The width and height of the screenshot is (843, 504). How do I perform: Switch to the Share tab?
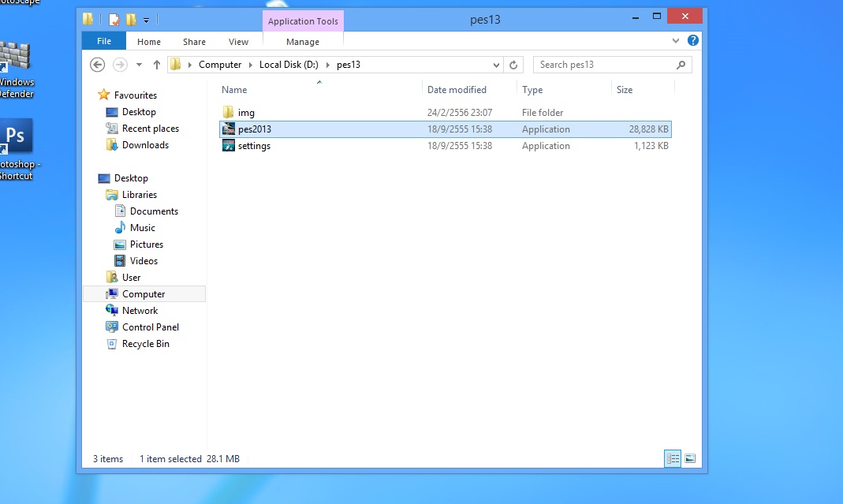(194, 42)
